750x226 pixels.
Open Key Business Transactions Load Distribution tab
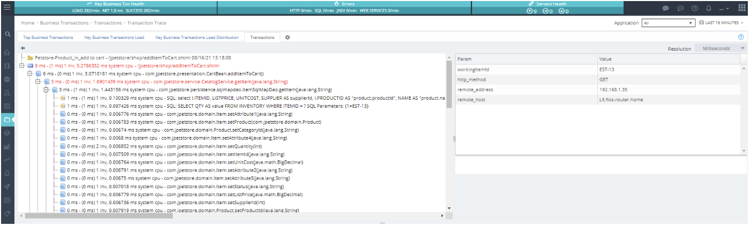click(x=197, y=37)
